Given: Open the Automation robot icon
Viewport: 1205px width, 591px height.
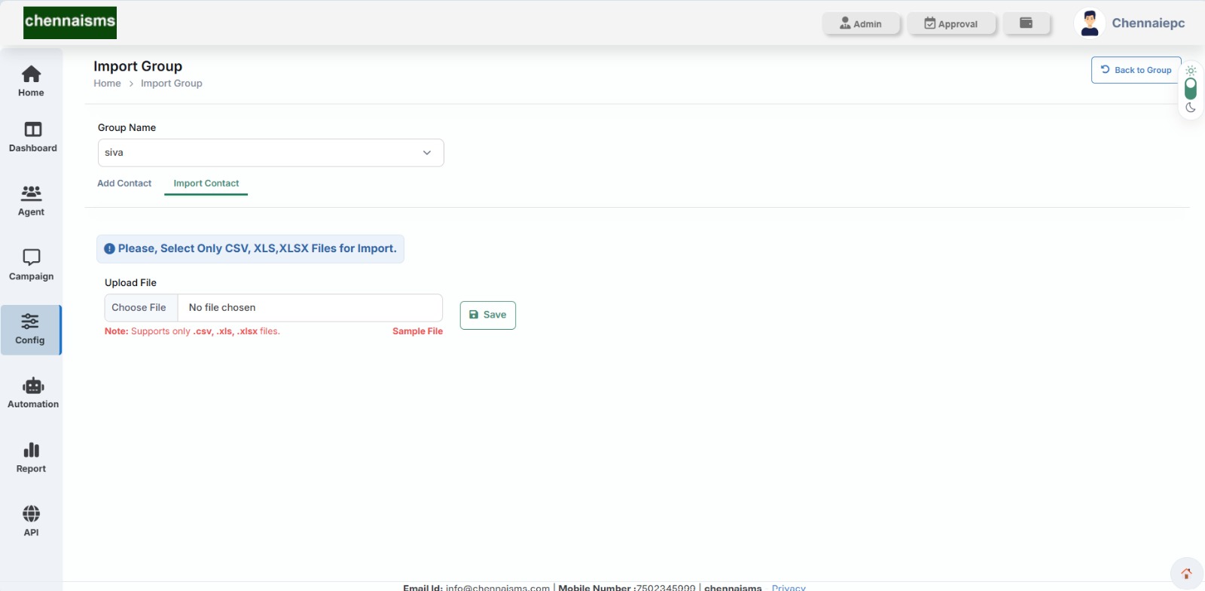Looking at the screenshot, I should 33,386.
